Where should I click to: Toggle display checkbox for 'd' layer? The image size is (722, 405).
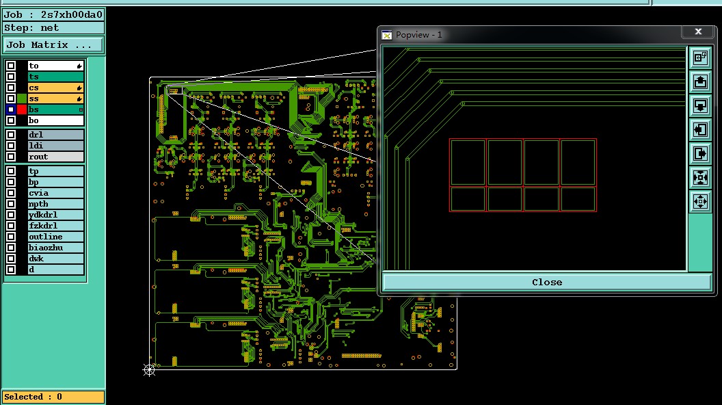[x=11, y=270]
